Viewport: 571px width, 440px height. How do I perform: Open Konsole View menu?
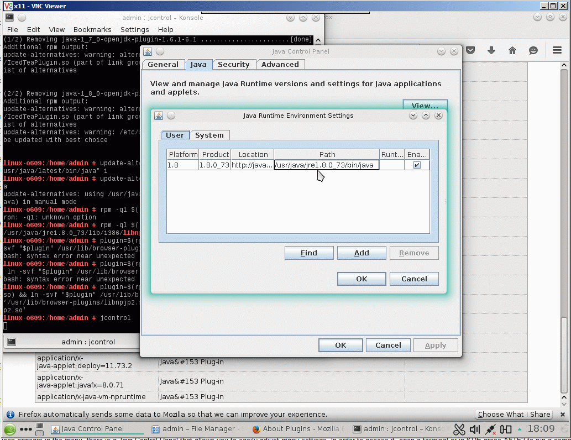[x=57, y=29]
